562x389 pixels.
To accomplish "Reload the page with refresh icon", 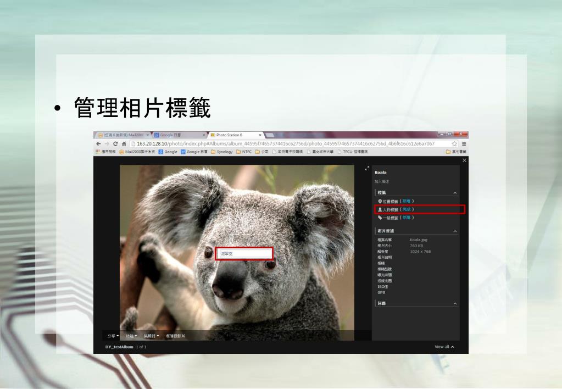I will [x=115, y=144].
